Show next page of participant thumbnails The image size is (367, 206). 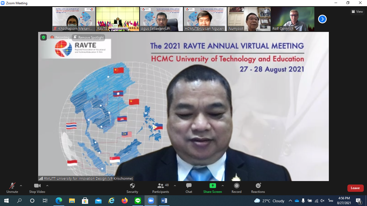pyautogui.click(x=322, y=19)
